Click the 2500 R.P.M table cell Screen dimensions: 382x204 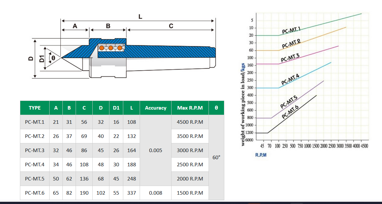(190, 164)
